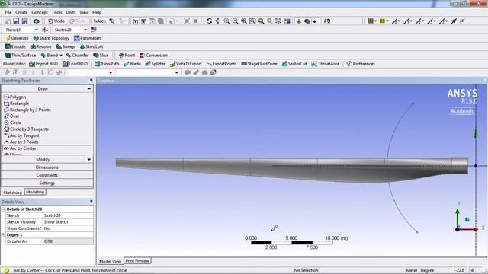The image size is (488, 274).
Task: Click the new plane icon beside Plane13
Action: point(45,30)
